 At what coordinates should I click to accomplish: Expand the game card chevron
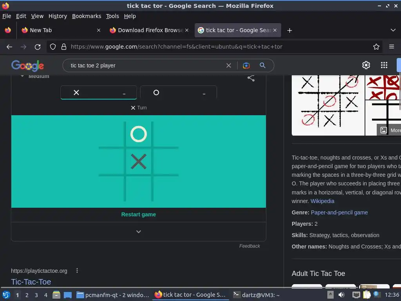[139, 232]
